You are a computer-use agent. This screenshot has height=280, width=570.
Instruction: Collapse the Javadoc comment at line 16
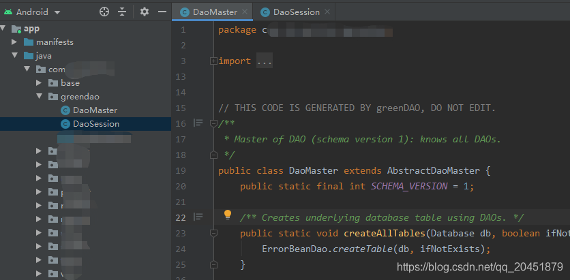coord(214,124)
